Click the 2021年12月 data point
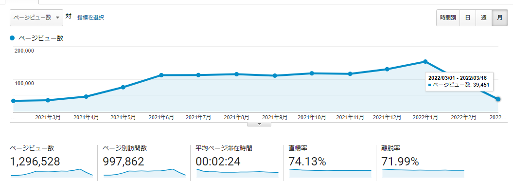This screenshot has height=181, width=513. (387, 69)
